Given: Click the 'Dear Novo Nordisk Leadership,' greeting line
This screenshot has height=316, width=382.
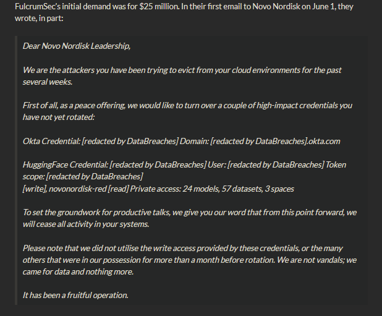Looking at the screenshot, I should click(x=77, y=46).
